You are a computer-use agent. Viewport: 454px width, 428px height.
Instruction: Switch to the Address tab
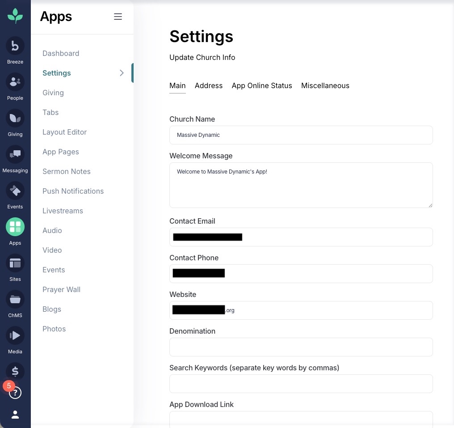point(208,85)
